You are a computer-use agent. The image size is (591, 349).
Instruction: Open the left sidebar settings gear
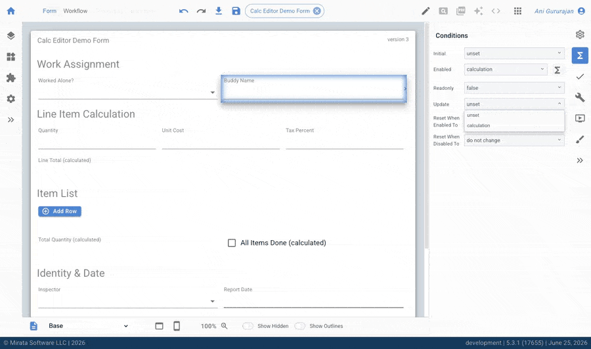tap(11, 99)
